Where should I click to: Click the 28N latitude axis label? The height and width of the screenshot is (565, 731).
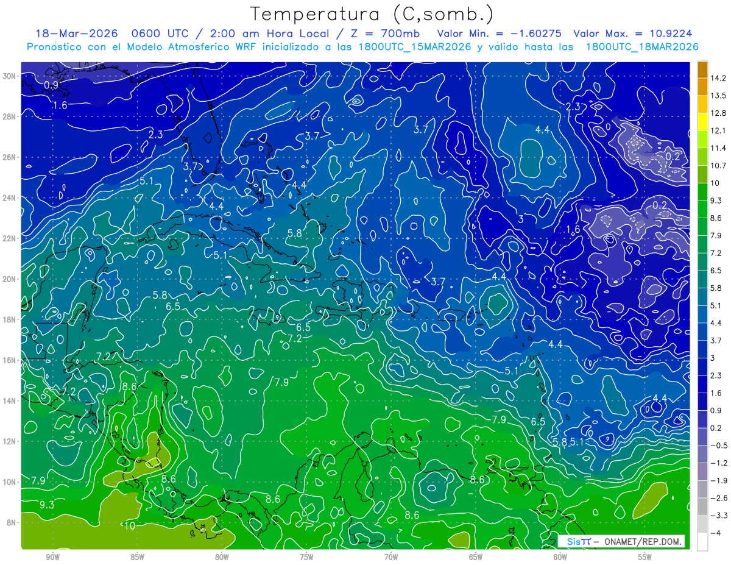pos(10,116)
